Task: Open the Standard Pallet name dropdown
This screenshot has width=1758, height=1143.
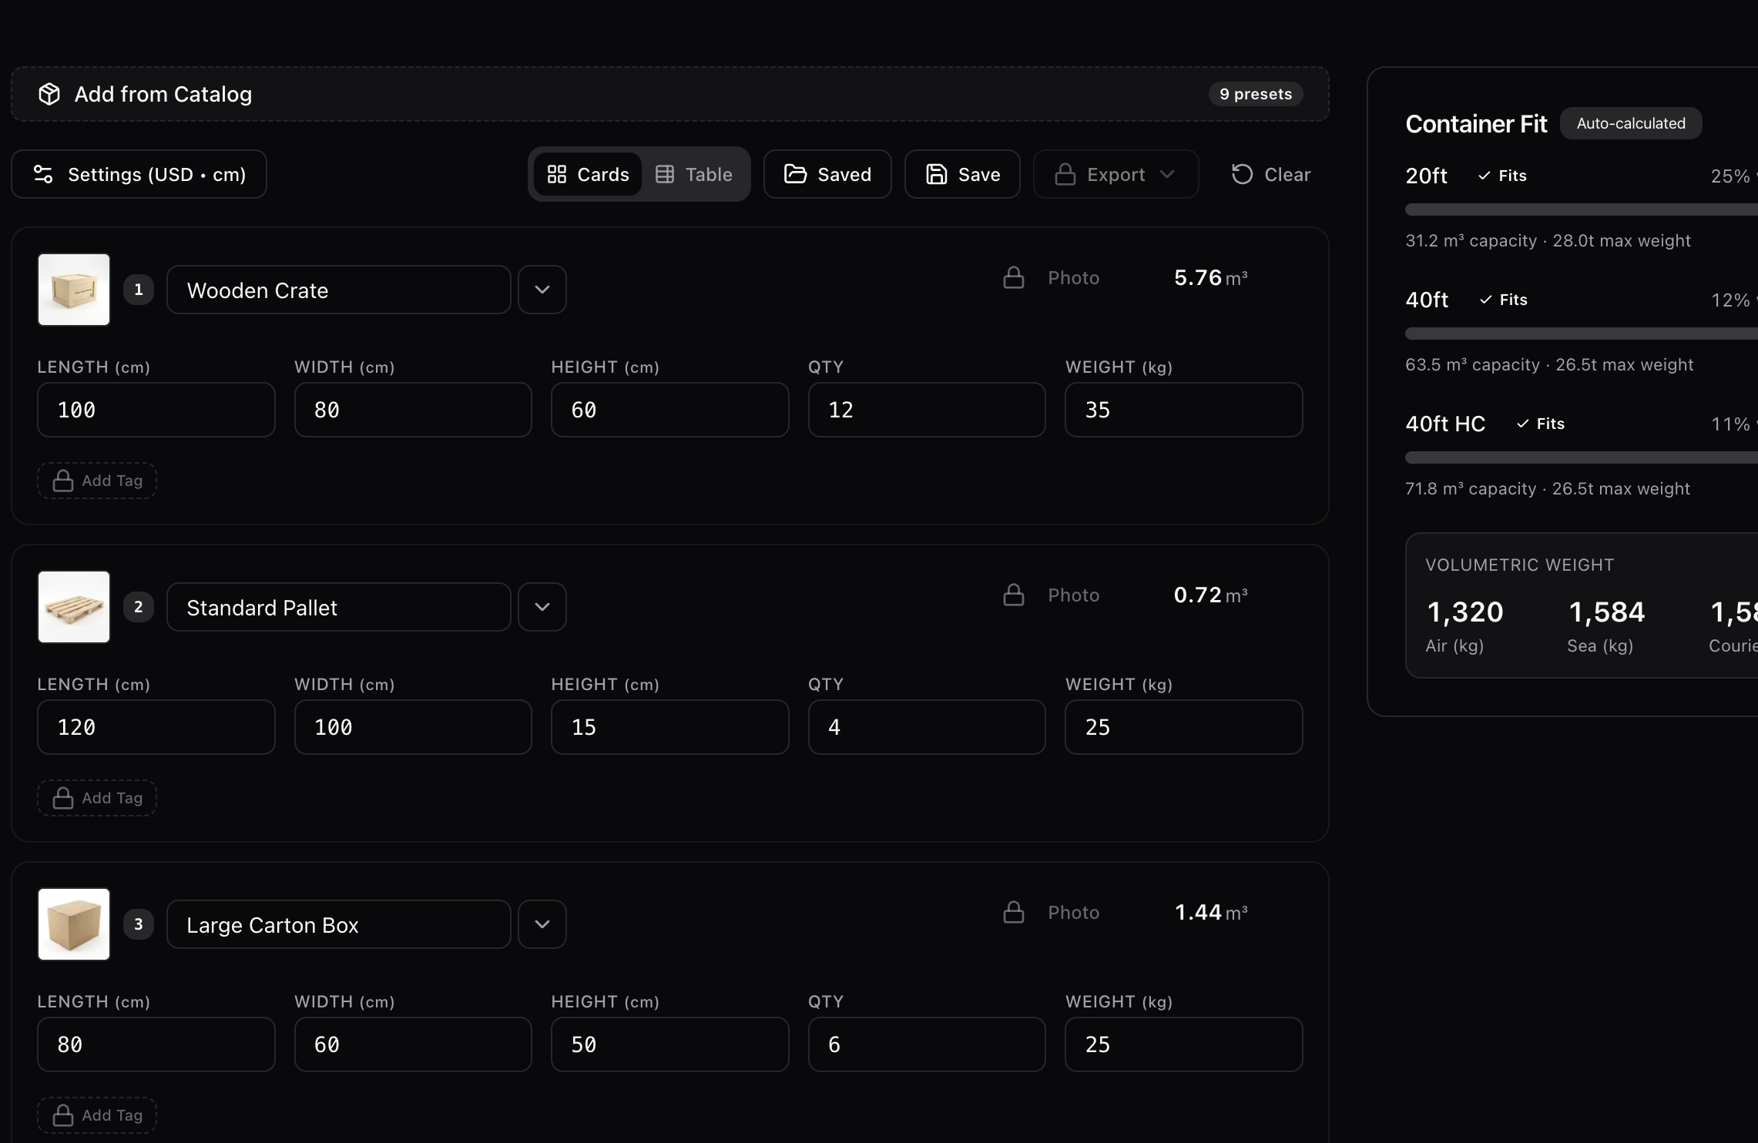Action: point(542,607)
